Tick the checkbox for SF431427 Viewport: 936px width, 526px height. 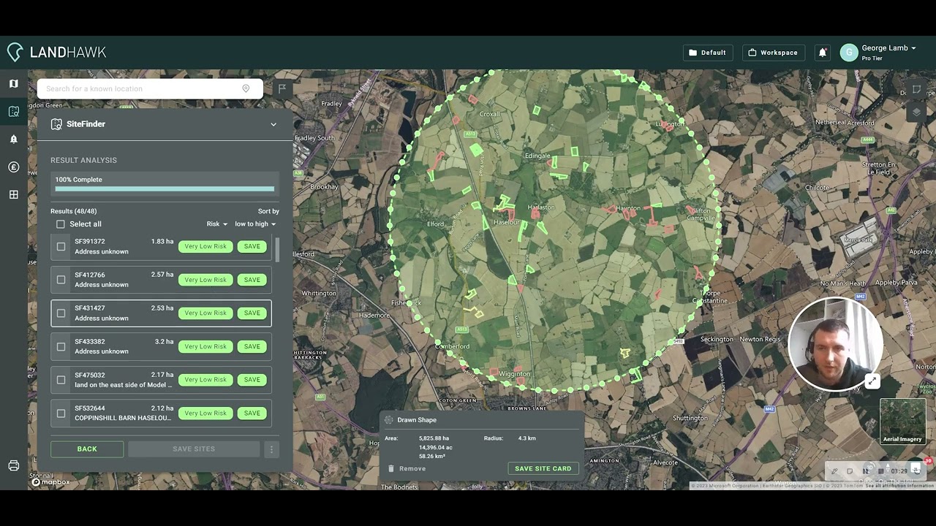point(61,313)
